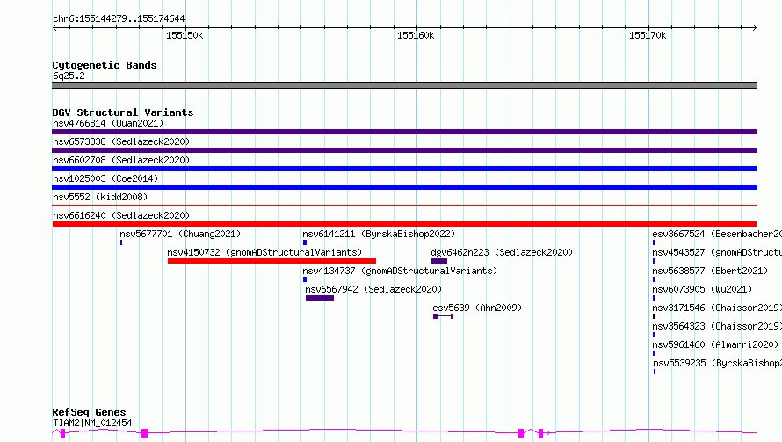This screenshot has height=442, width=782.
Task: Click the magenta TIAM2 exon left of the arrow exon
Action: (521, 433)
